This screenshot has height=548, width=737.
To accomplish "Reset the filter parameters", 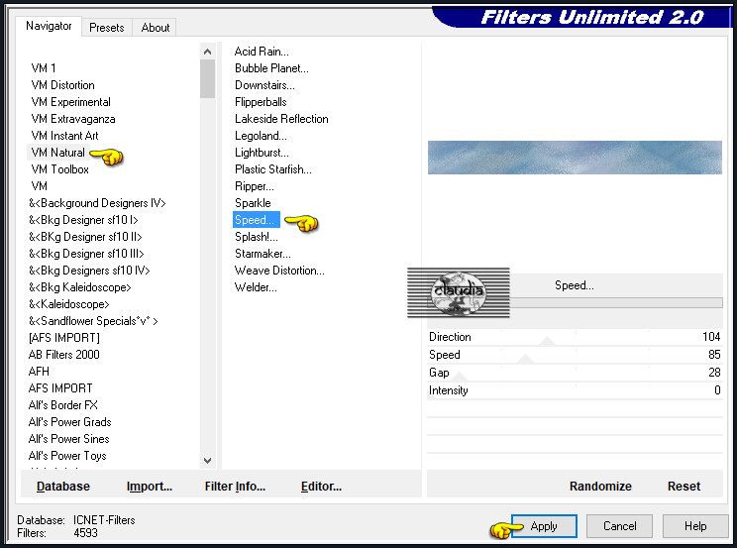I will [x=684, y=487].
